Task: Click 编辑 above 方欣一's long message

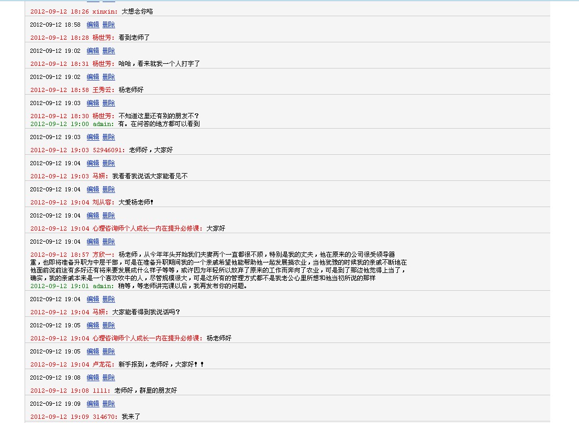Action: tap(93, 242)
